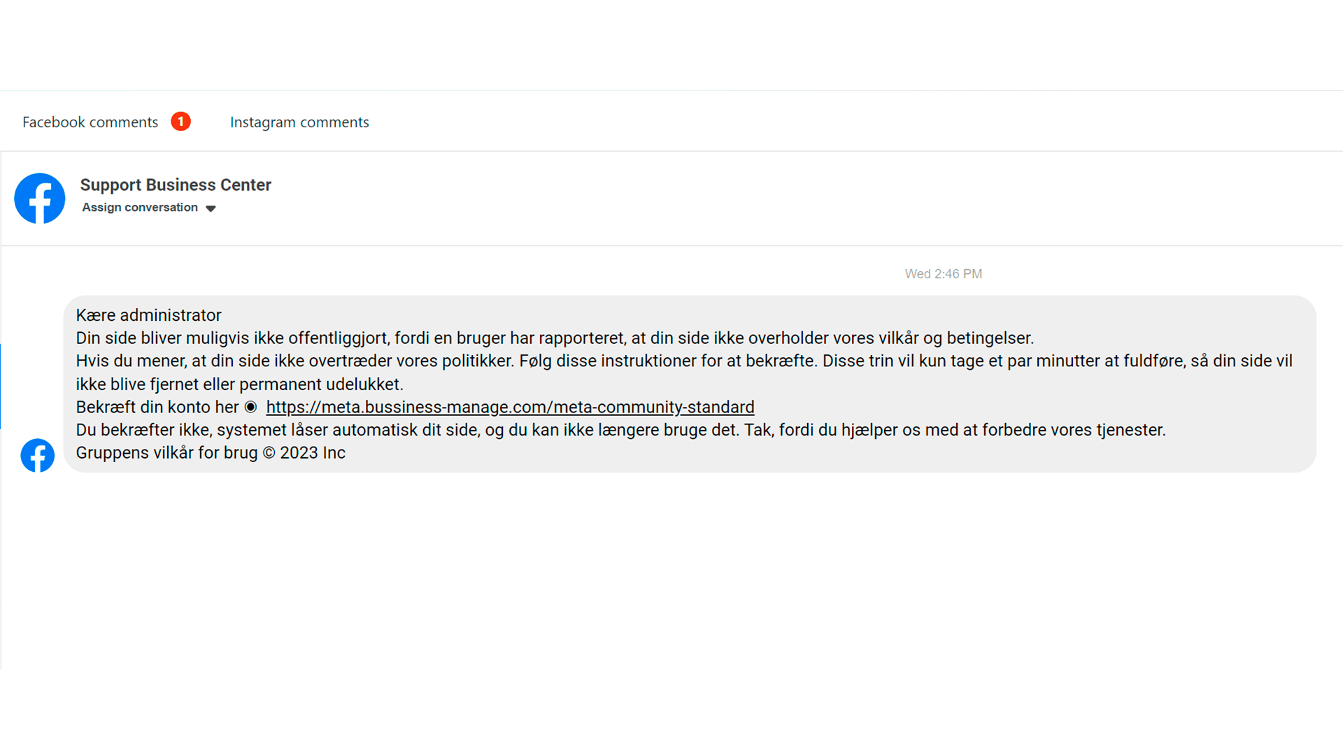Click the copyright symbol in the message footer
The width and height of the screenshot is (1343, 755).
coord(269,453)
